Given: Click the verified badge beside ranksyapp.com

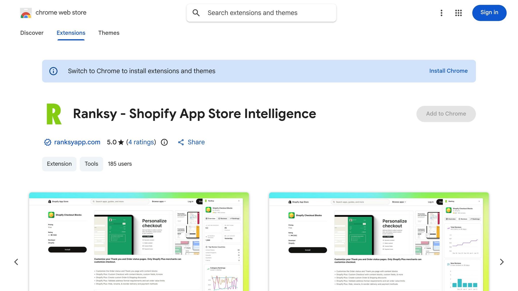Looking at the screenshot, I should 48,142.
